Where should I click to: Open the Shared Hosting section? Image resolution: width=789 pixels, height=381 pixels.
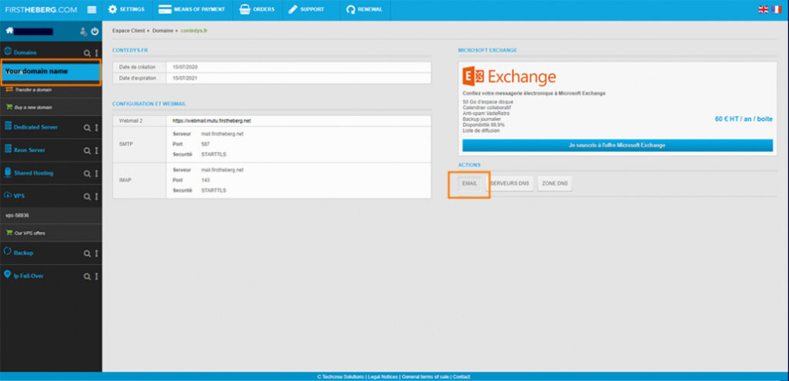33,173
